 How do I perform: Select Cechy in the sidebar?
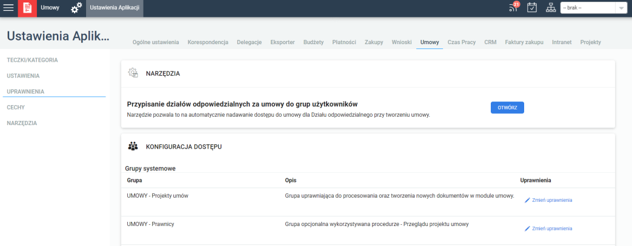(x=16, y=108)
